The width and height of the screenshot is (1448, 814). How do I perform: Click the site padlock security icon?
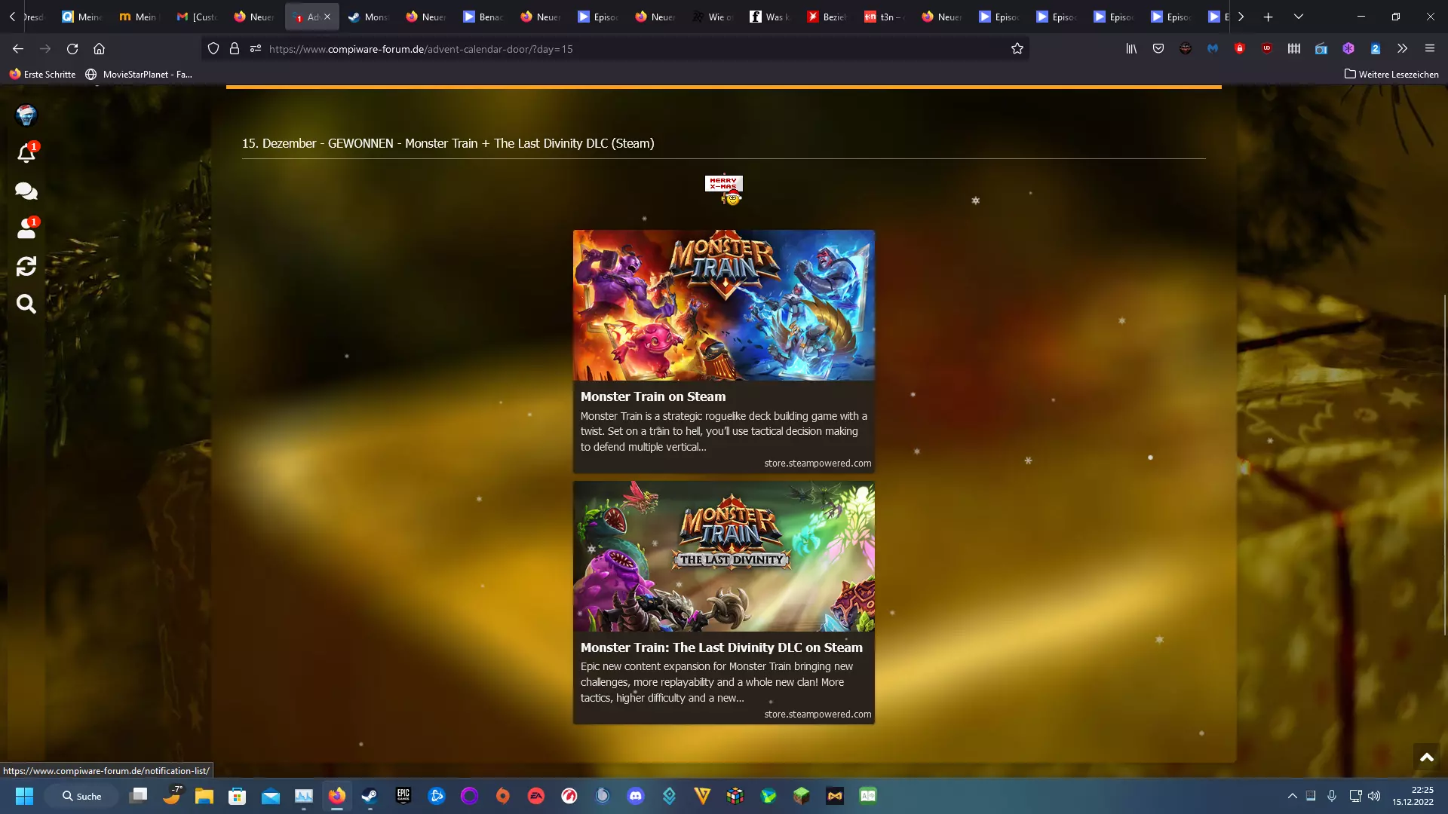coord(235,49)
